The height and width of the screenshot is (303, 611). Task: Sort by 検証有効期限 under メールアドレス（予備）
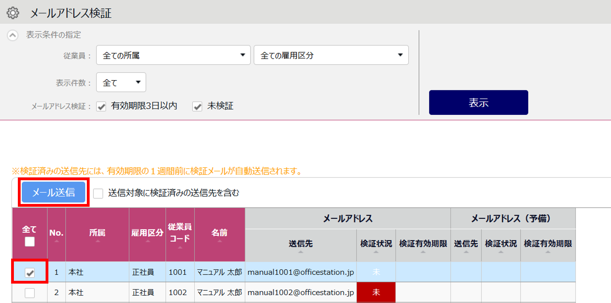click(548, 246)
